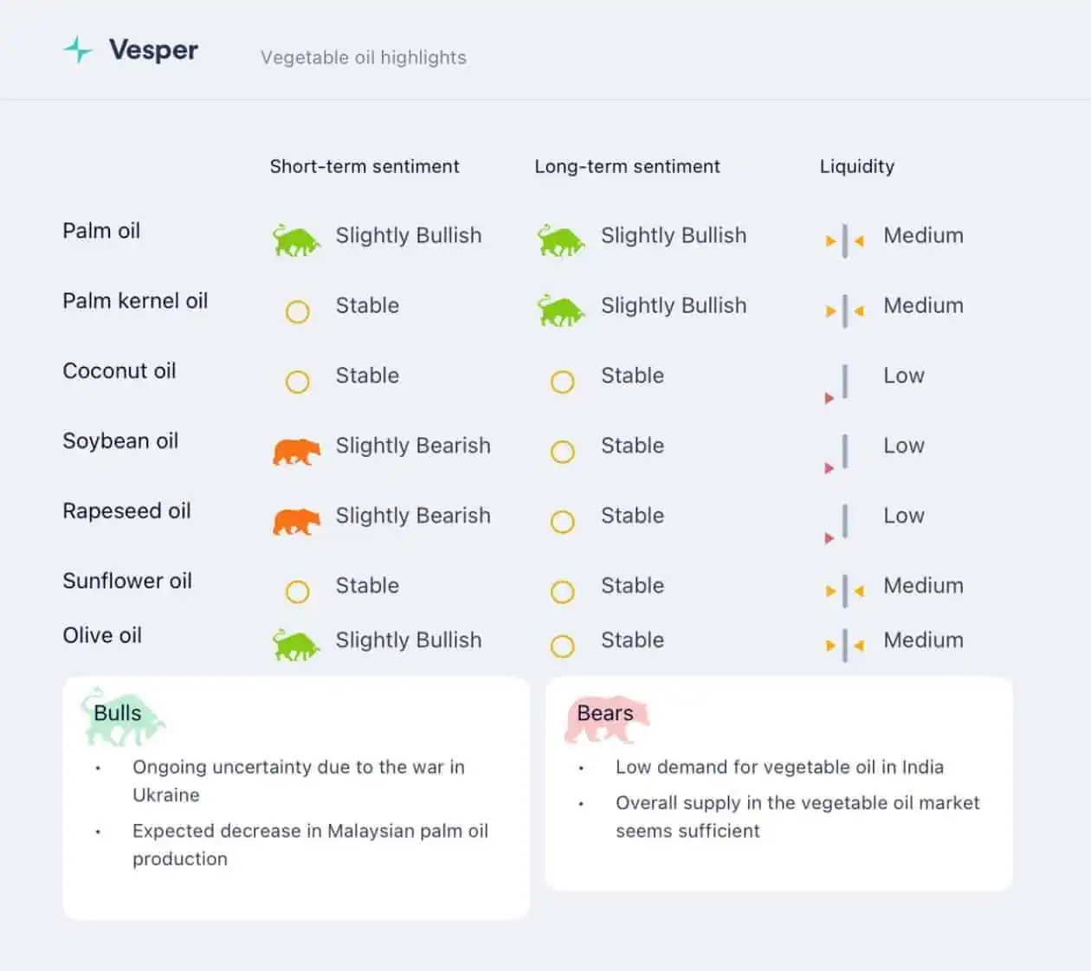
Task: Click Soybean oil orange bear icon
Action: 296,451
